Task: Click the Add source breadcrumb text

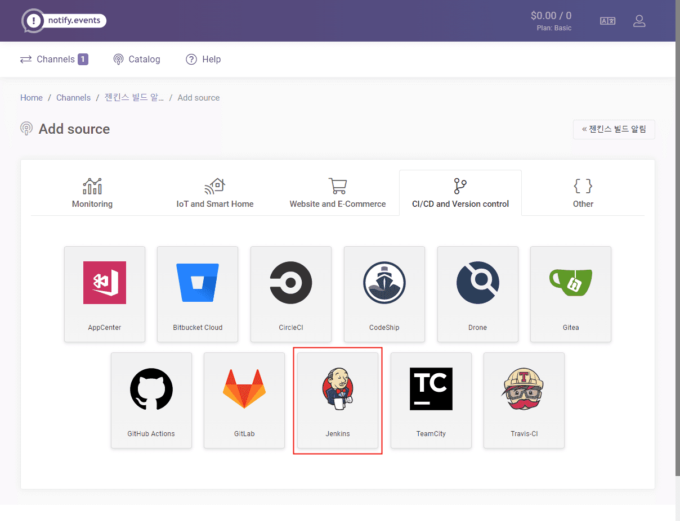Action: pos(199,98)
